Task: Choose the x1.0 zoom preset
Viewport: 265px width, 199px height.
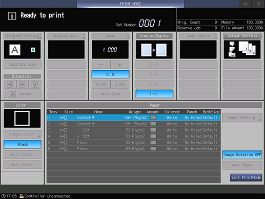Action: (110, 74)
